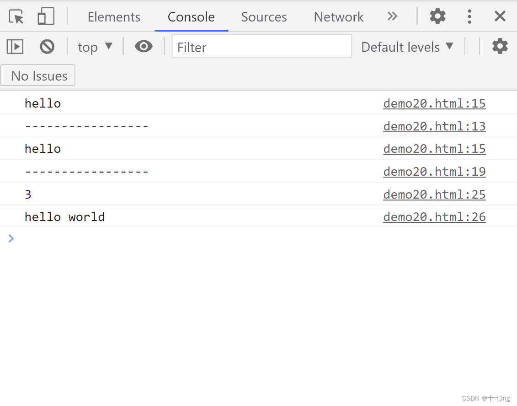Toggle the device toolbar icon
Screen dimensions: 517x406
coord(46,16)
